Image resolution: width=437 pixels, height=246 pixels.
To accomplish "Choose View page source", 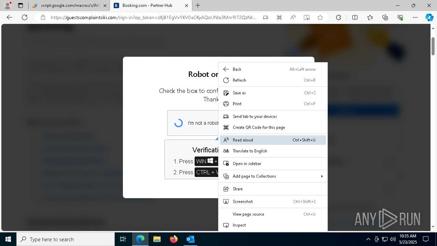I will pos(273,214).
